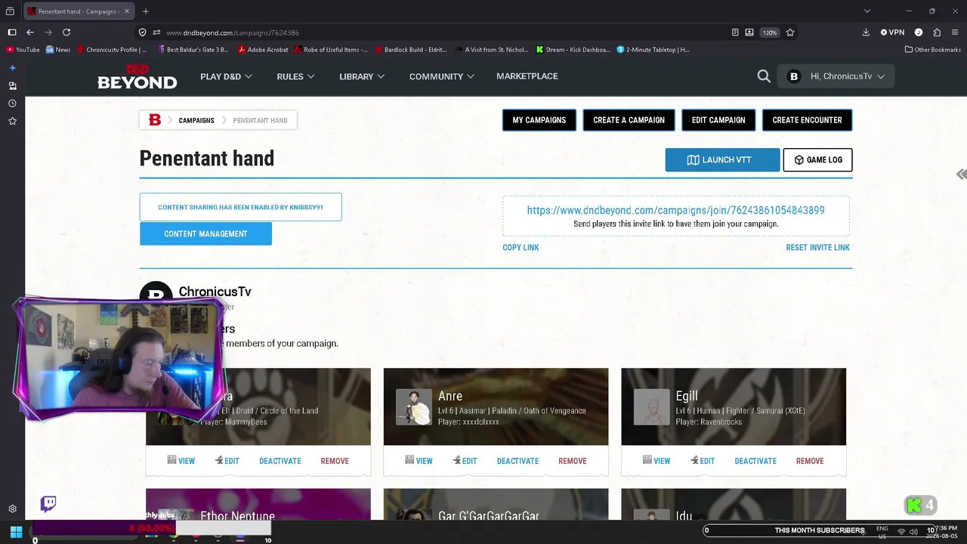Set page zoom from the 120% indicator
The height and width of the screenshot is (544, 967).
tap(769, 32)
